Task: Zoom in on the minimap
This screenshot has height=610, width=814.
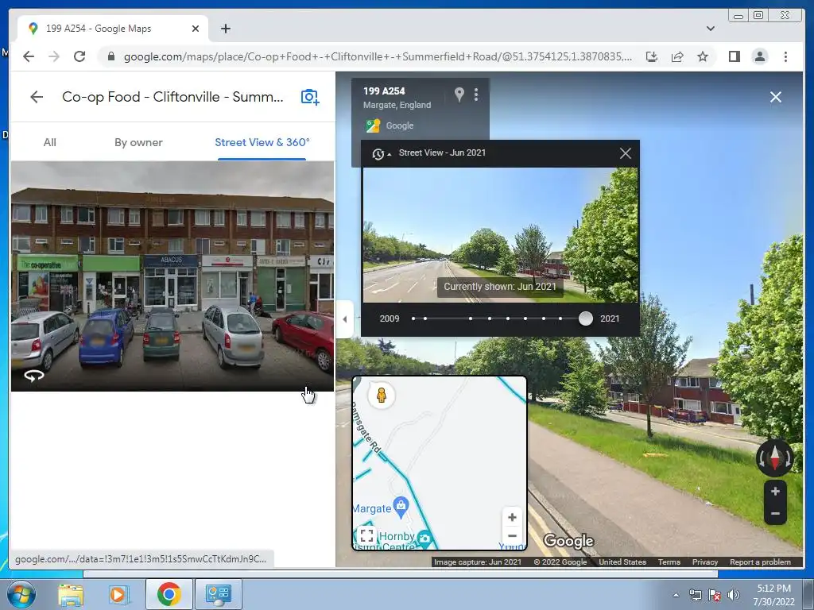Action: tap(512, 517)
